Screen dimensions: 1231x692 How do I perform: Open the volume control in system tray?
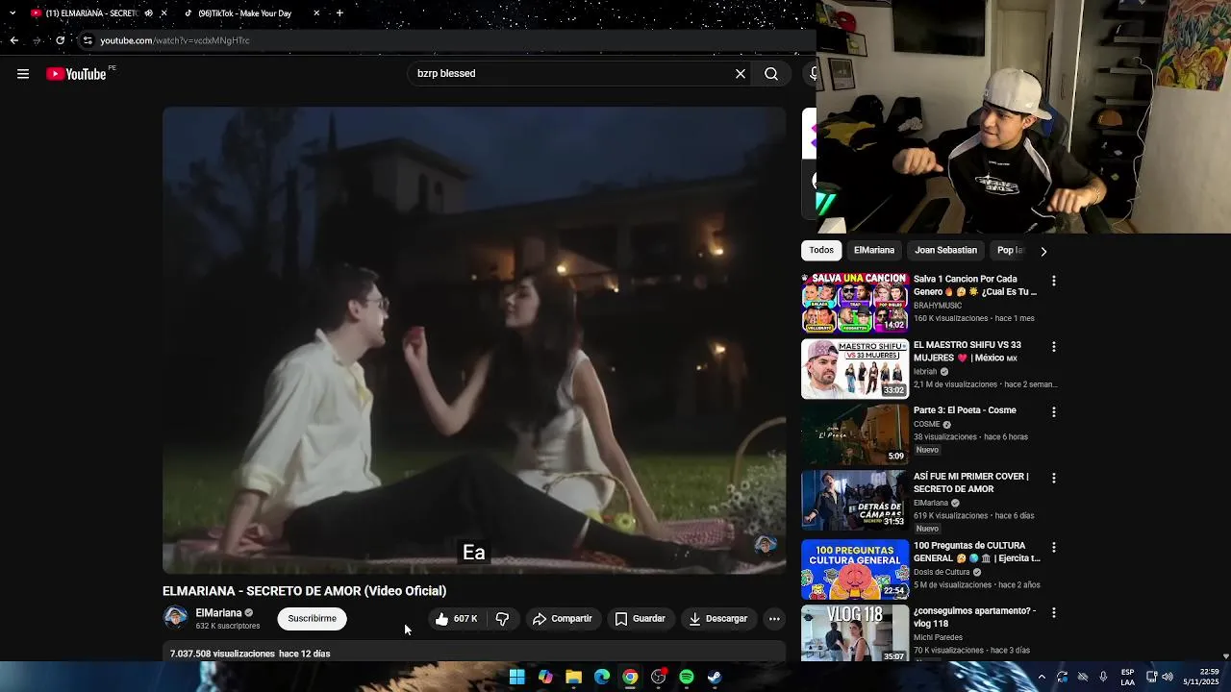point(1168,677)
